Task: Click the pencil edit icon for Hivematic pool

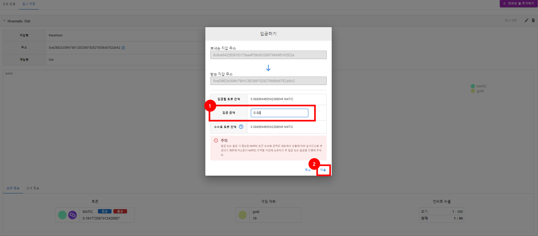Action: [x=526, y=20]
